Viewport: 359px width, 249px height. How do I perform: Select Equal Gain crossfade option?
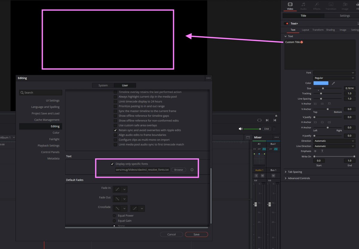pos(114,221)
